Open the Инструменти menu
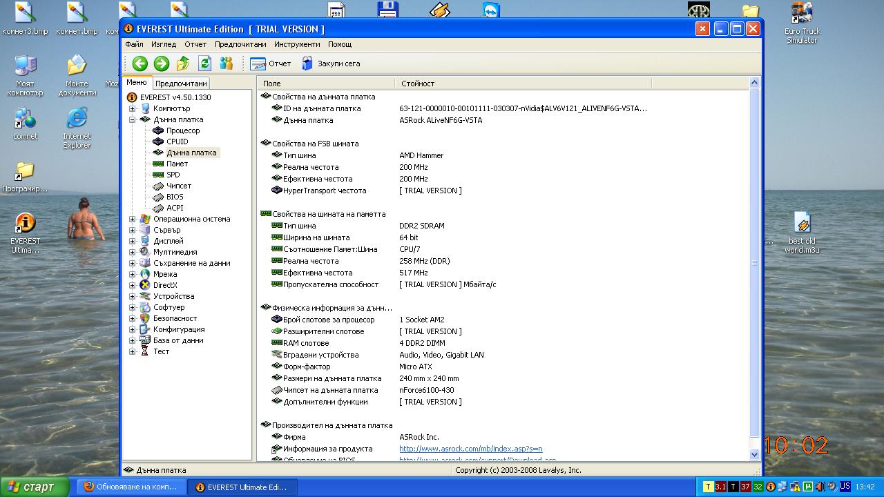 click(296, 44)
